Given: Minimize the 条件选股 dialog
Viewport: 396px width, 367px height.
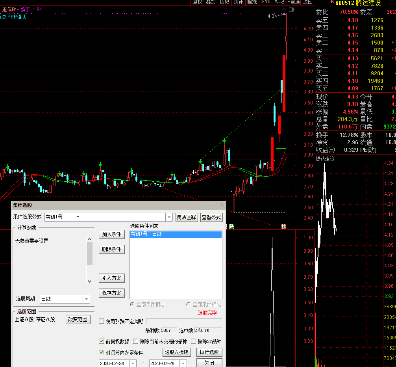Looking at the screenshot, I should pyautogui.click(x=214, y=205).
